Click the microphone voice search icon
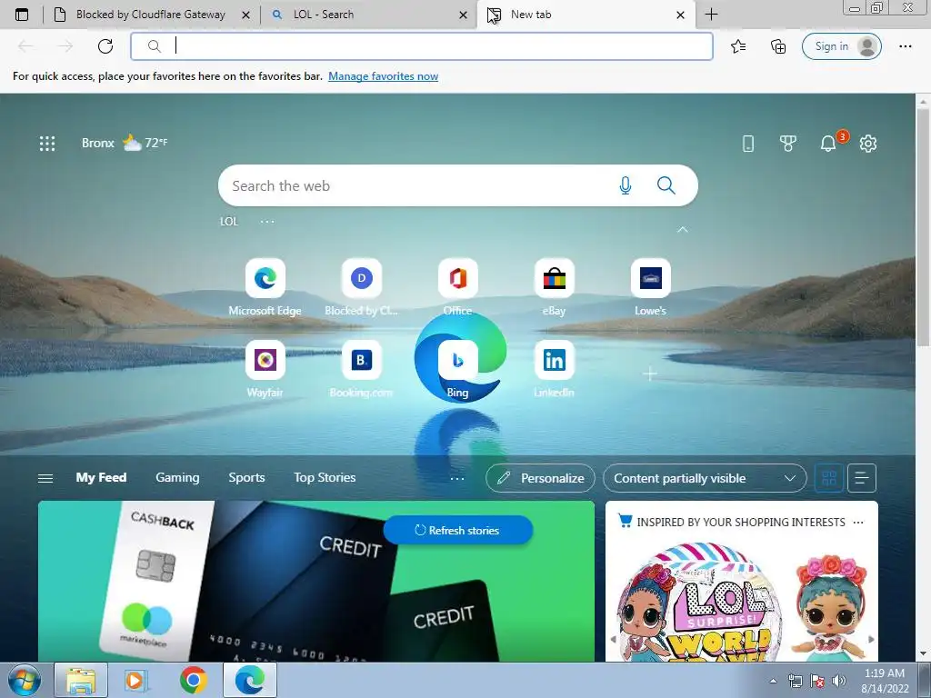931x698 pixels. click(626, 185)
